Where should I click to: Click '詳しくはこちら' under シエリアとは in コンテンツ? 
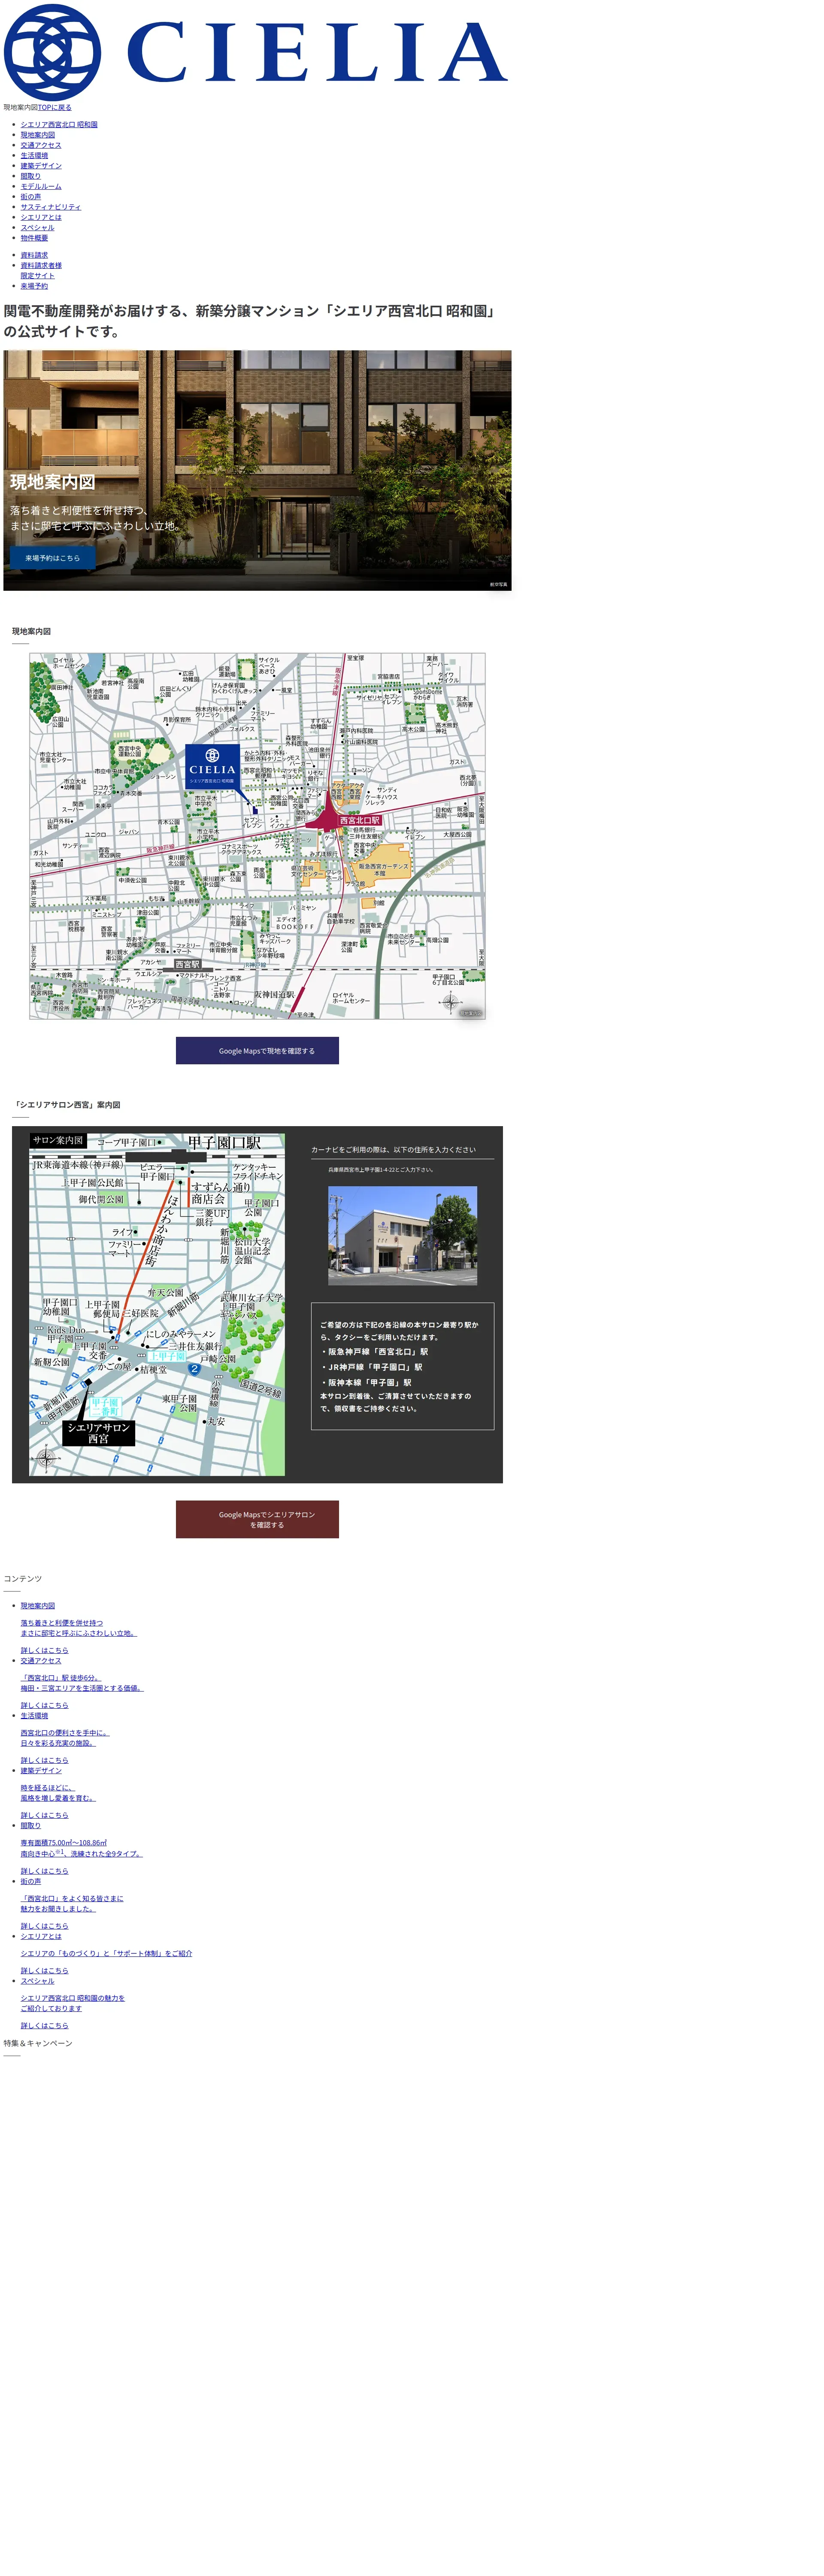pyautogui.click(x=45, y=1971)
